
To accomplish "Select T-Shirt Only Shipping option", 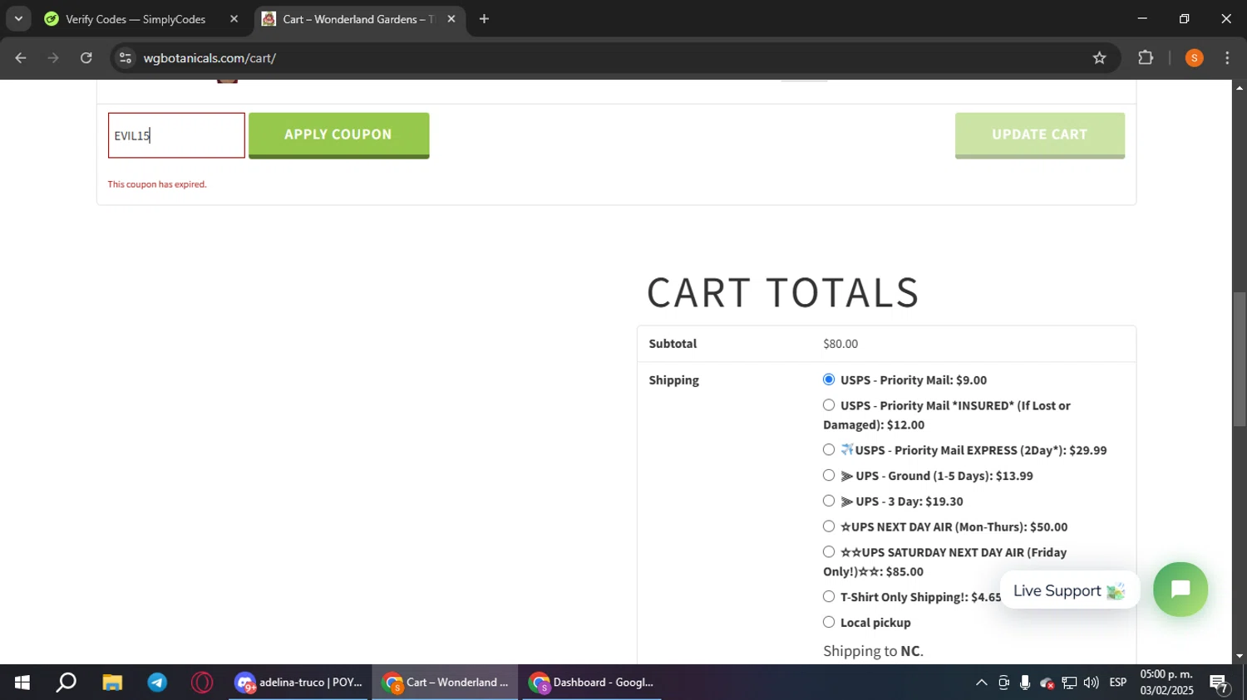I will pos(829,596).
